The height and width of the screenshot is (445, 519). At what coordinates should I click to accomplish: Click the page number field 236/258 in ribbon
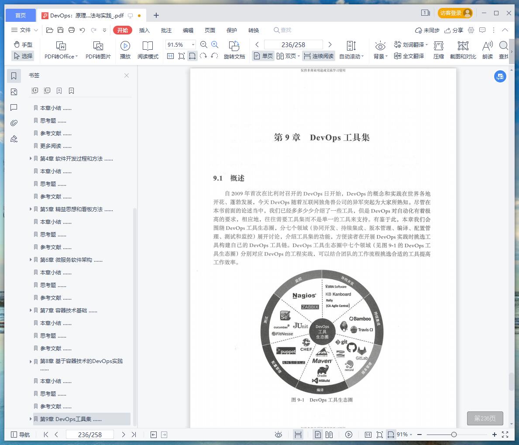pos(293,44)
